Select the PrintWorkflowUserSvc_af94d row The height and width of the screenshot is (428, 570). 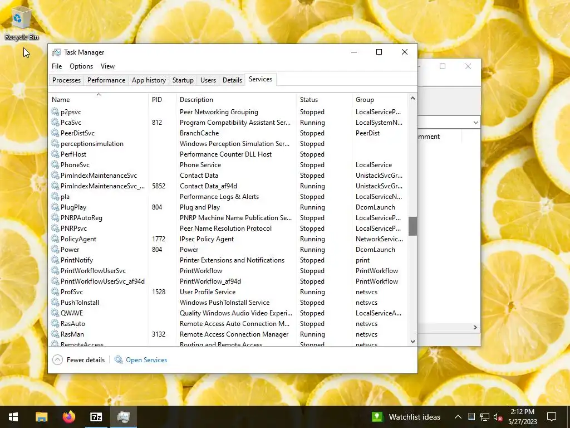click(x=228, y=281)
